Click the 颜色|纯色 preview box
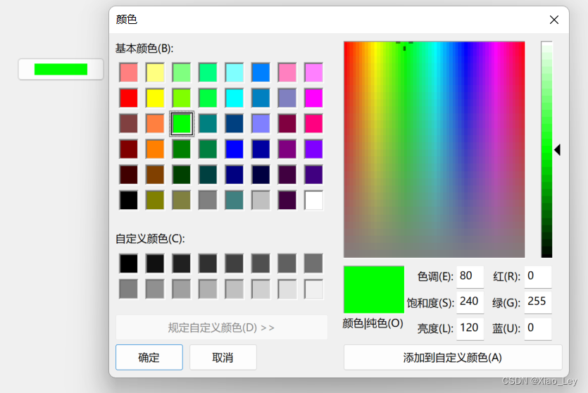This screenshot has height=393, width=588. 374,289
